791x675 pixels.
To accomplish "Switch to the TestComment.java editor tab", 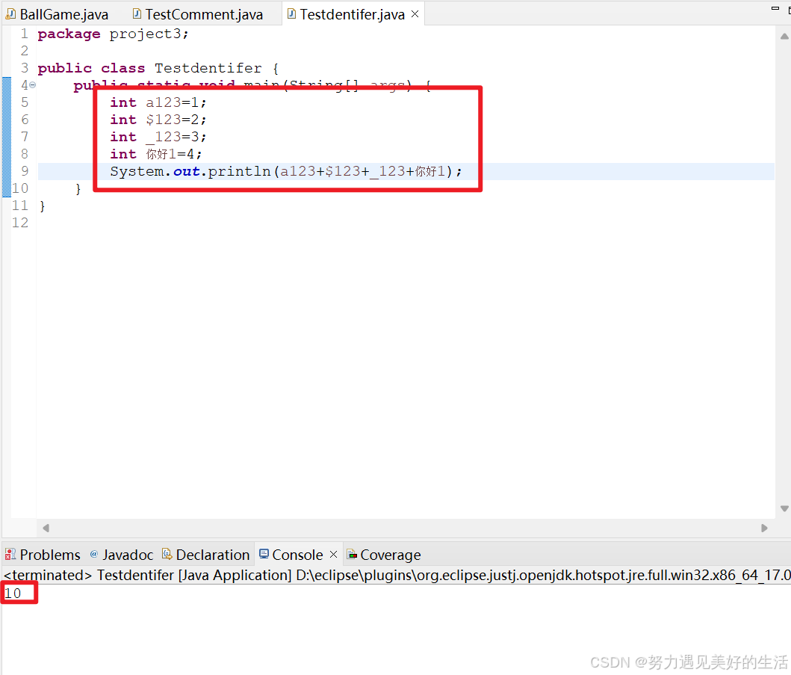I will [x=198, y=14].
